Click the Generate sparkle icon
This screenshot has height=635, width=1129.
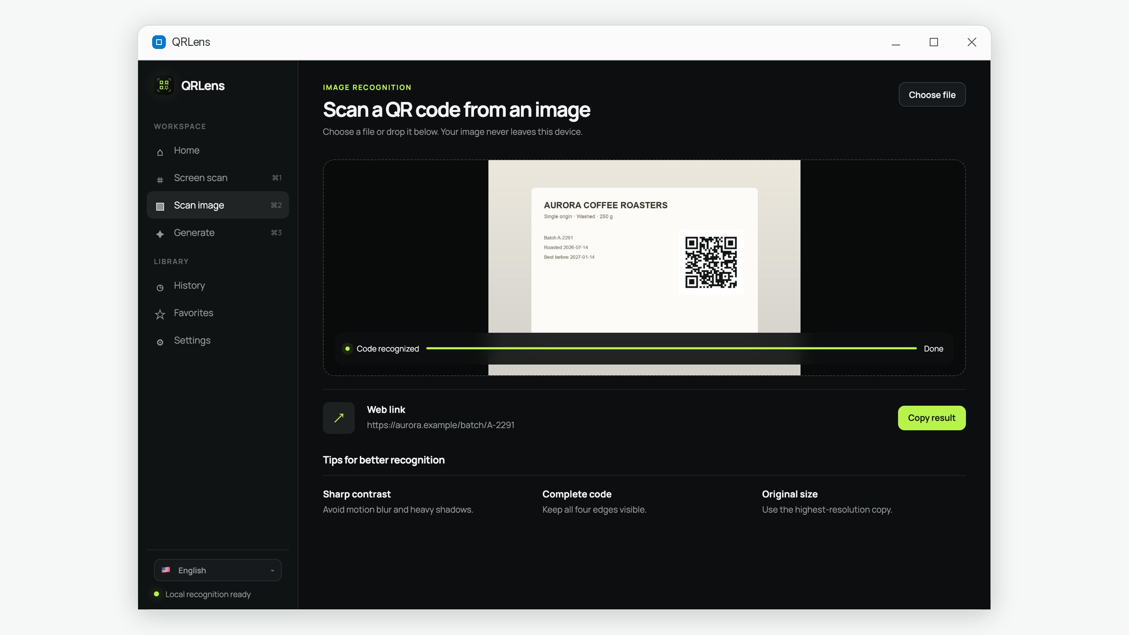tap(160, 234)
